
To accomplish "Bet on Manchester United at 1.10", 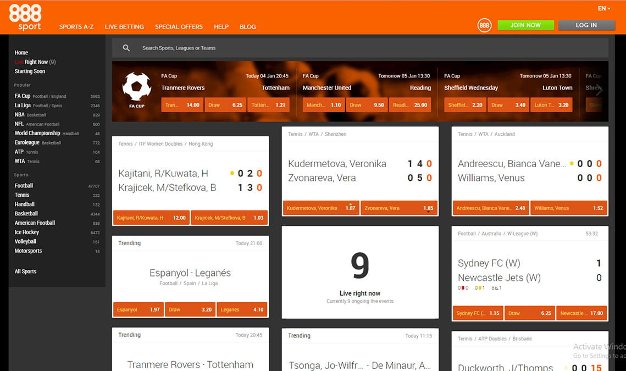I will pos(324,105).
